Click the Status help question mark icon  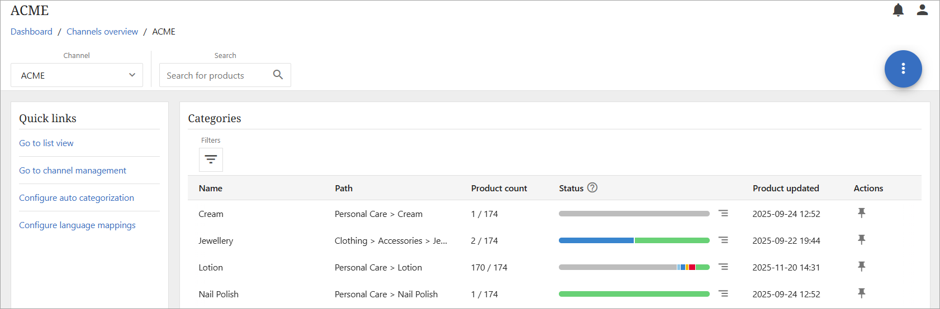coord(592,188)
